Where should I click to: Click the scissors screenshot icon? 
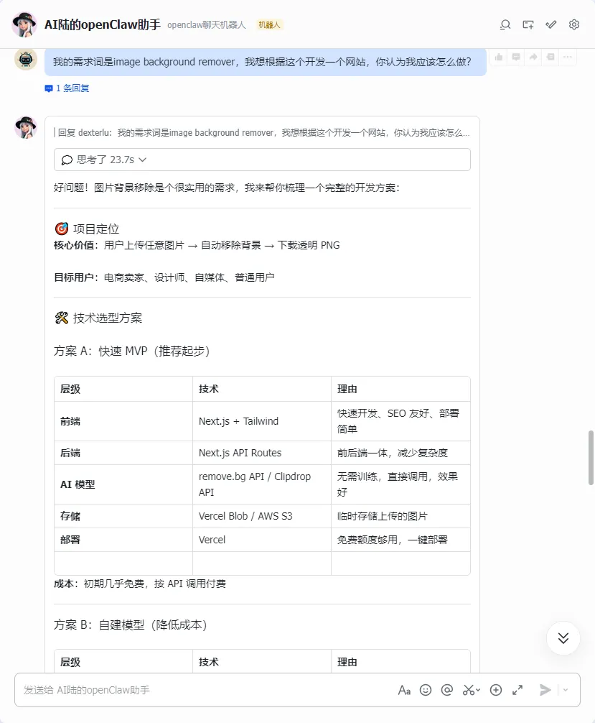(469, 690)
